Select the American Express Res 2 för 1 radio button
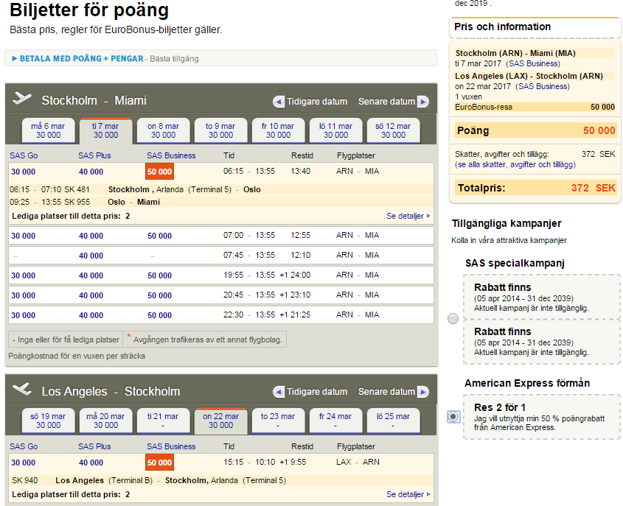The image size is (623, 506). (453, 417)
